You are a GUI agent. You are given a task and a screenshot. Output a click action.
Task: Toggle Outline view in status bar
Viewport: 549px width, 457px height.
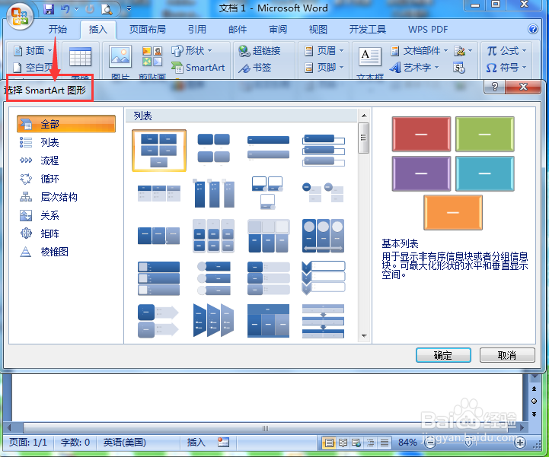[x=370, y=443]
